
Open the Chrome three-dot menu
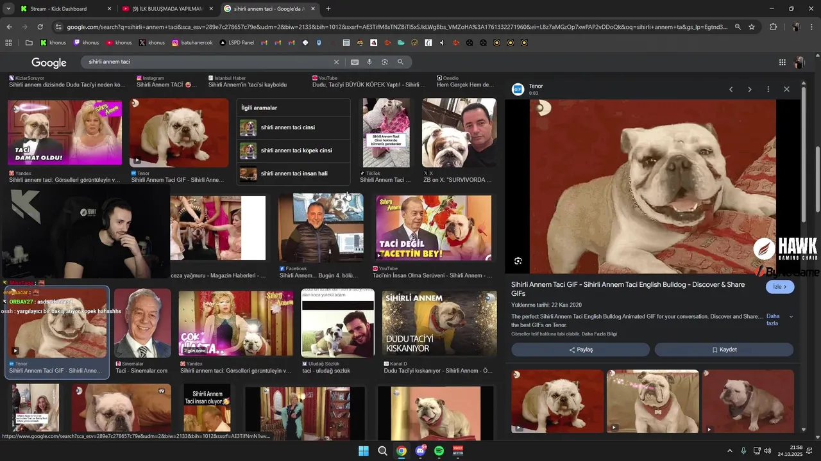coord(812,27)
